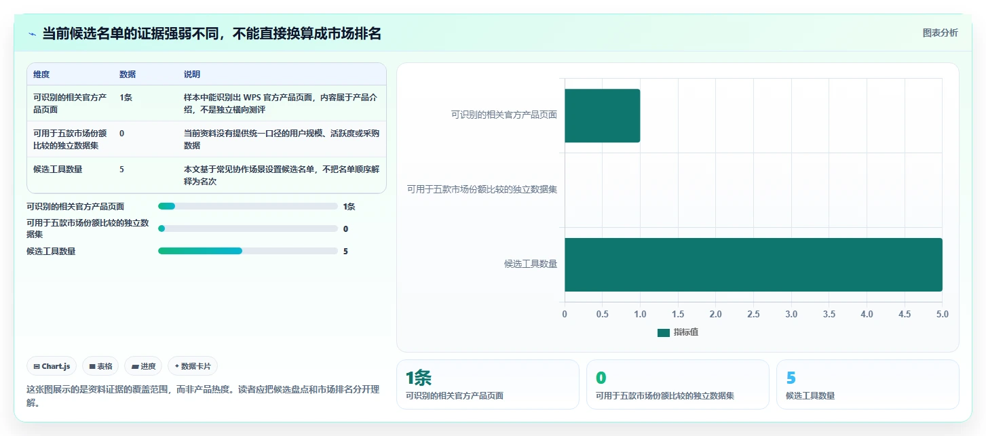Click table cell 可用于五款市场份额比较的独立数据集
Viewport: 986px width, 436px height.
pyautogui.click(x=71, y=139)
